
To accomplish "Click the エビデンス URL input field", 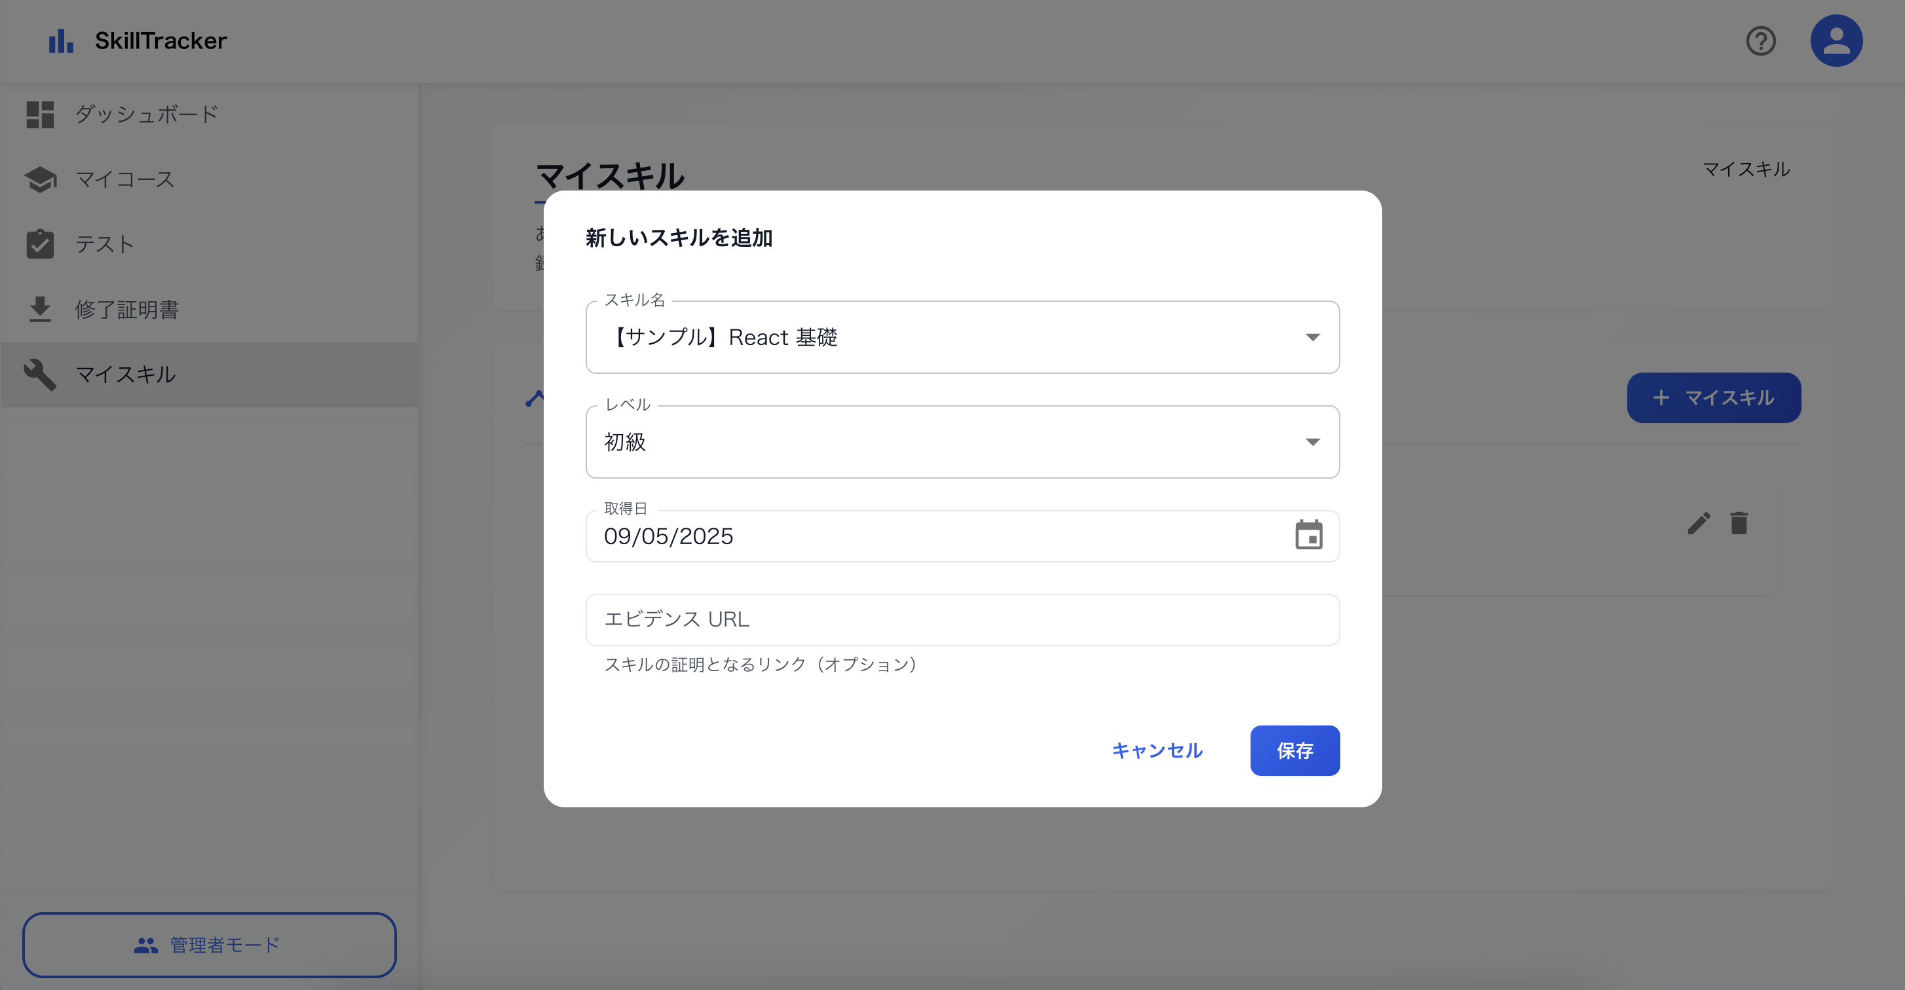I will 962,619.
